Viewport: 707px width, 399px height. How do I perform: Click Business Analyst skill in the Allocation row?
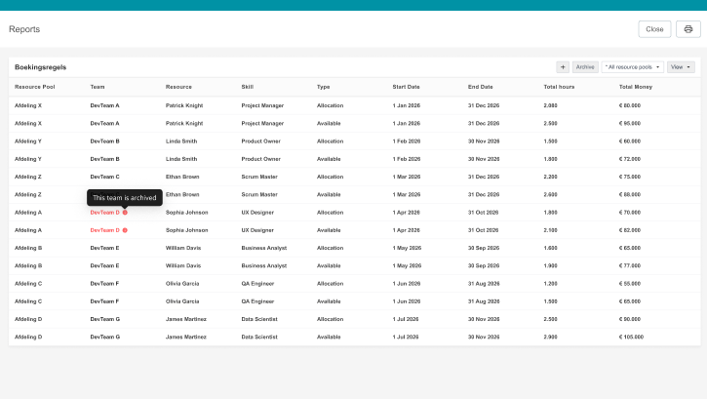coord(263,248)
